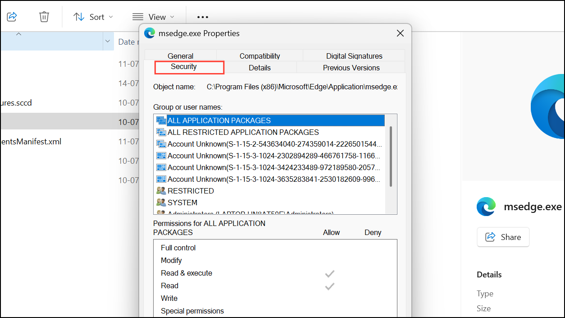This screenshot has width=565, height=318.
Task: Open the Sort dropdown
Action: click(x=93, y=17)
